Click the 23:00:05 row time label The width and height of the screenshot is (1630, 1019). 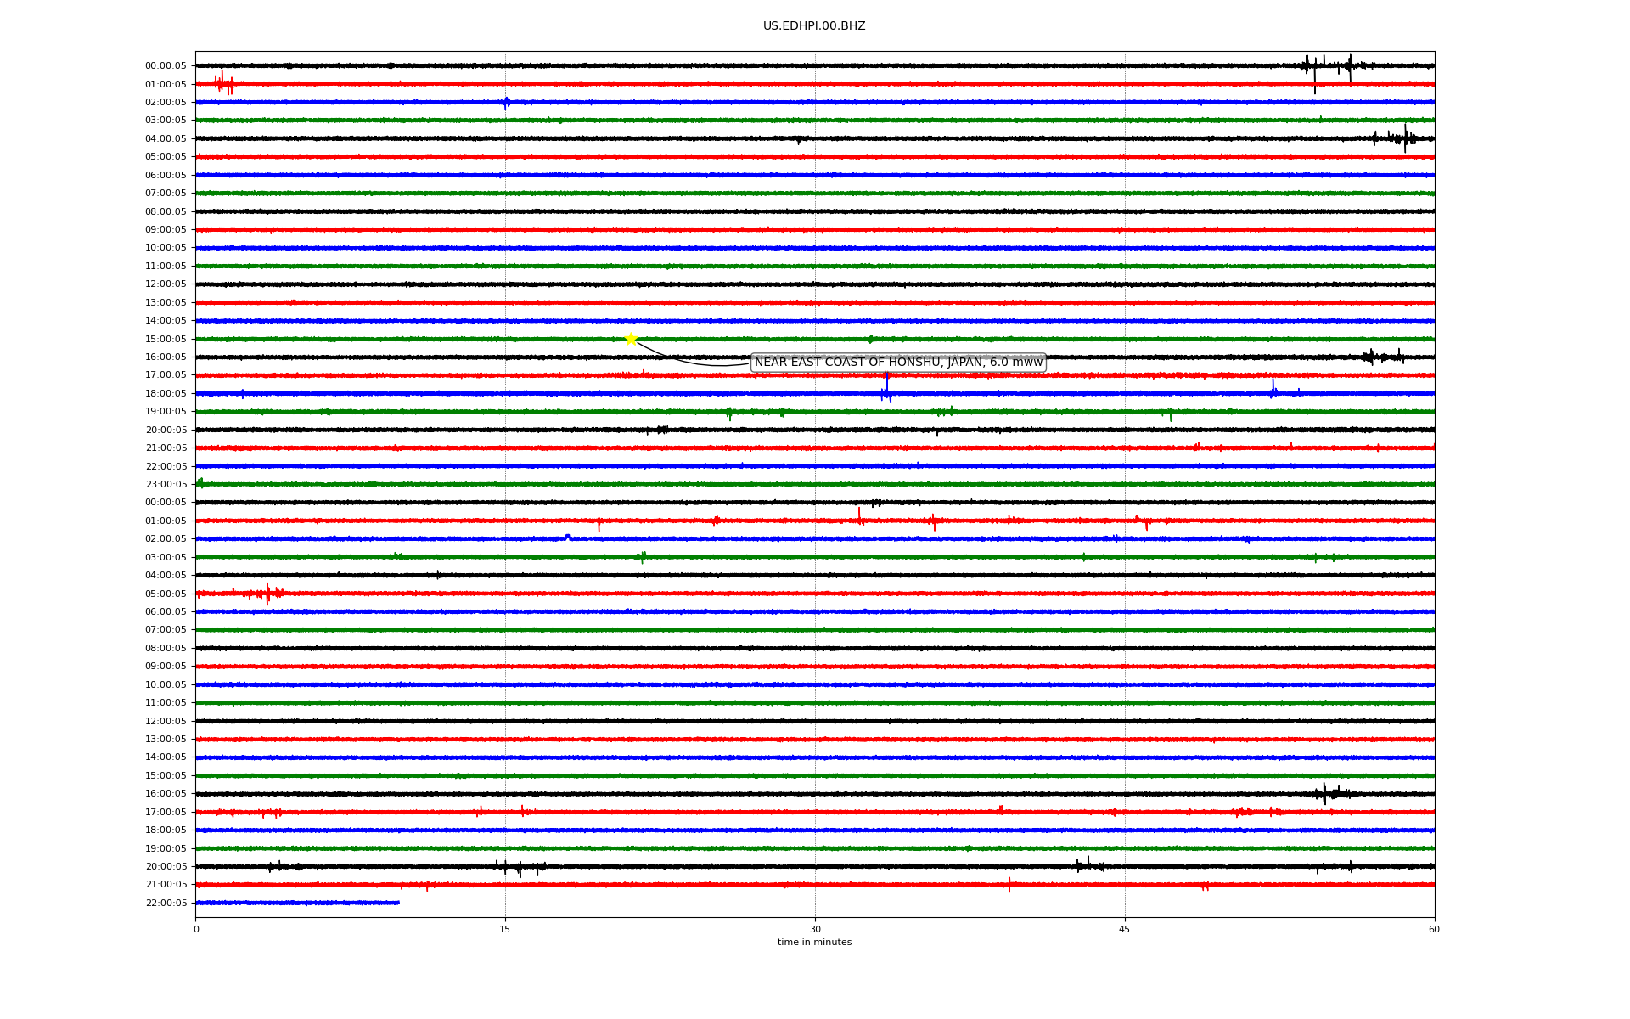tap(166, 484)
